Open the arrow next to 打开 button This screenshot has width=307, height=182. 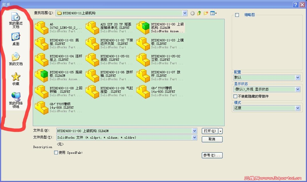coord(220,131)
